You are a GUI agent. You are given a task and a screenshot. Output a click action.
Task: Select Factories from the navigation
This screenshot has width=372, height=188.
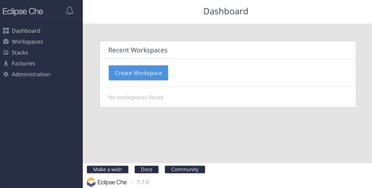tap(23, 64)
